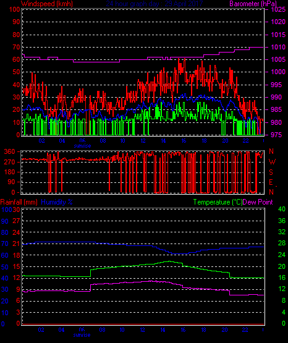
Task: Select temperature axis value 8
Action: (x=284, y=300)
